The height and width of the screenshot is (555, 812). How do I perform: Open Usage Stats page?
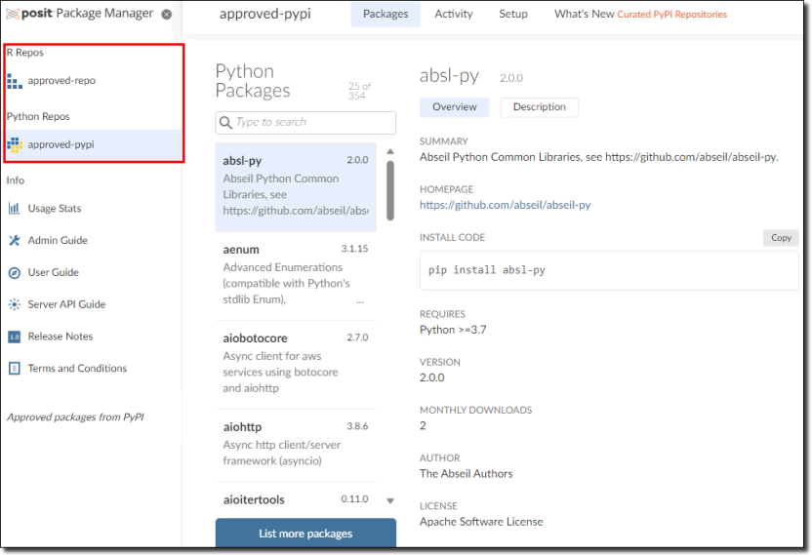pyautogui.click(x=55, y=209)
